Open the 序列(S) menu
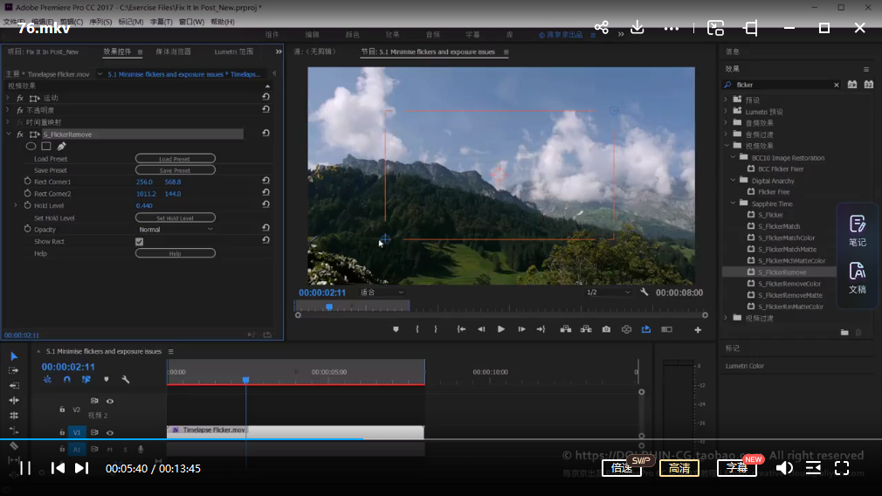Image resolution: width=882 pixels, height=496 pixels. pyautogui.click(x=100, y=21)
